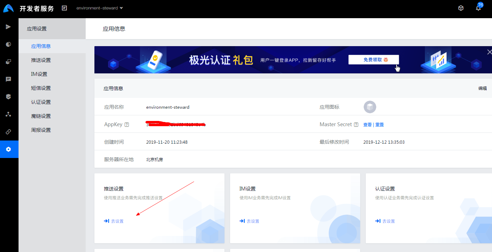The image size is (492, 252).
Task: Open the notifications bell with 76 badge
Action: pos(478,7)
